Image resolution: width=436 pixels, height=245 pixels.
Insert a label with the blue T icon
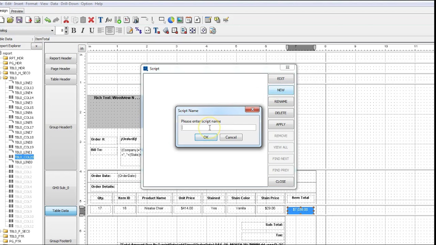click(x=100, y=20)
